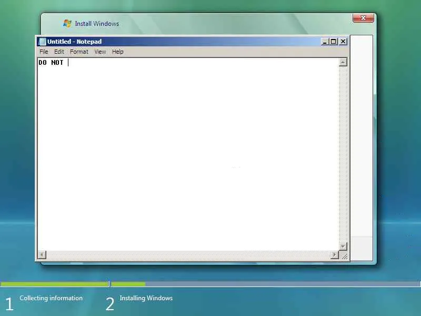Click the 'Collecting information' step label
The width and height of the screenshot is (421, 316).
[51, 298]
